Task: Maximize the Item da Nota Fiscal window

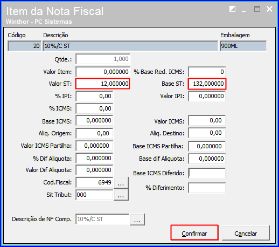Action: click(x=257, y=9)
